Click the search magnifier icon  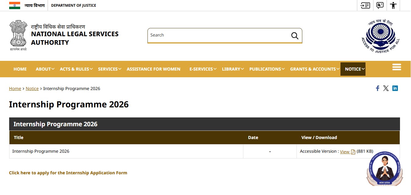[x=295, y=36]
